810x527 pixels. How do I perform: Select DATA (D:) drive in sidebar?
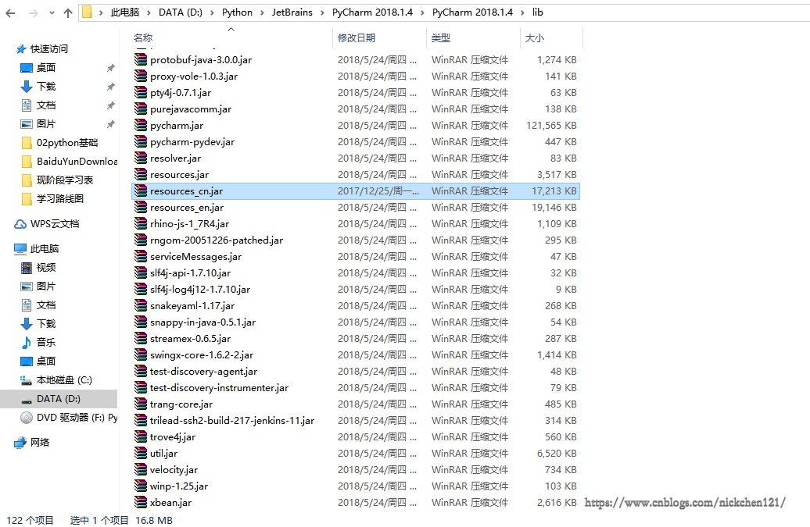point(59,399)
